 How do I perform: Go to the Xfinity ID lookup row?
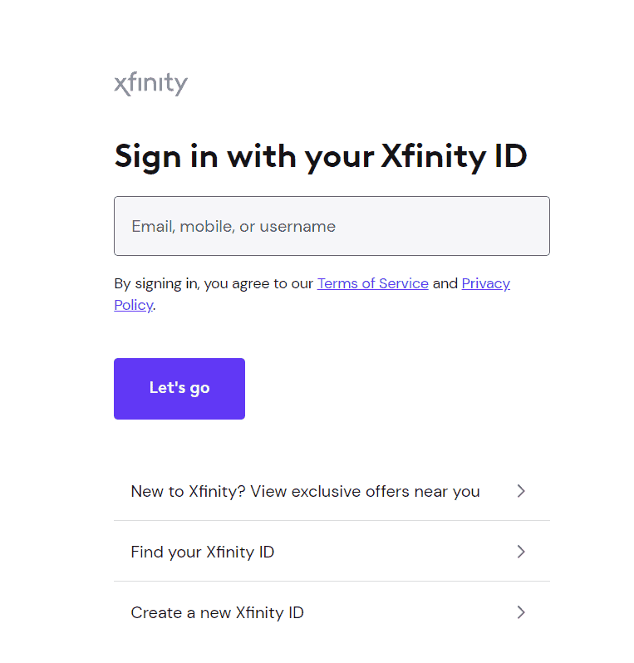click(x=332, y=552)
